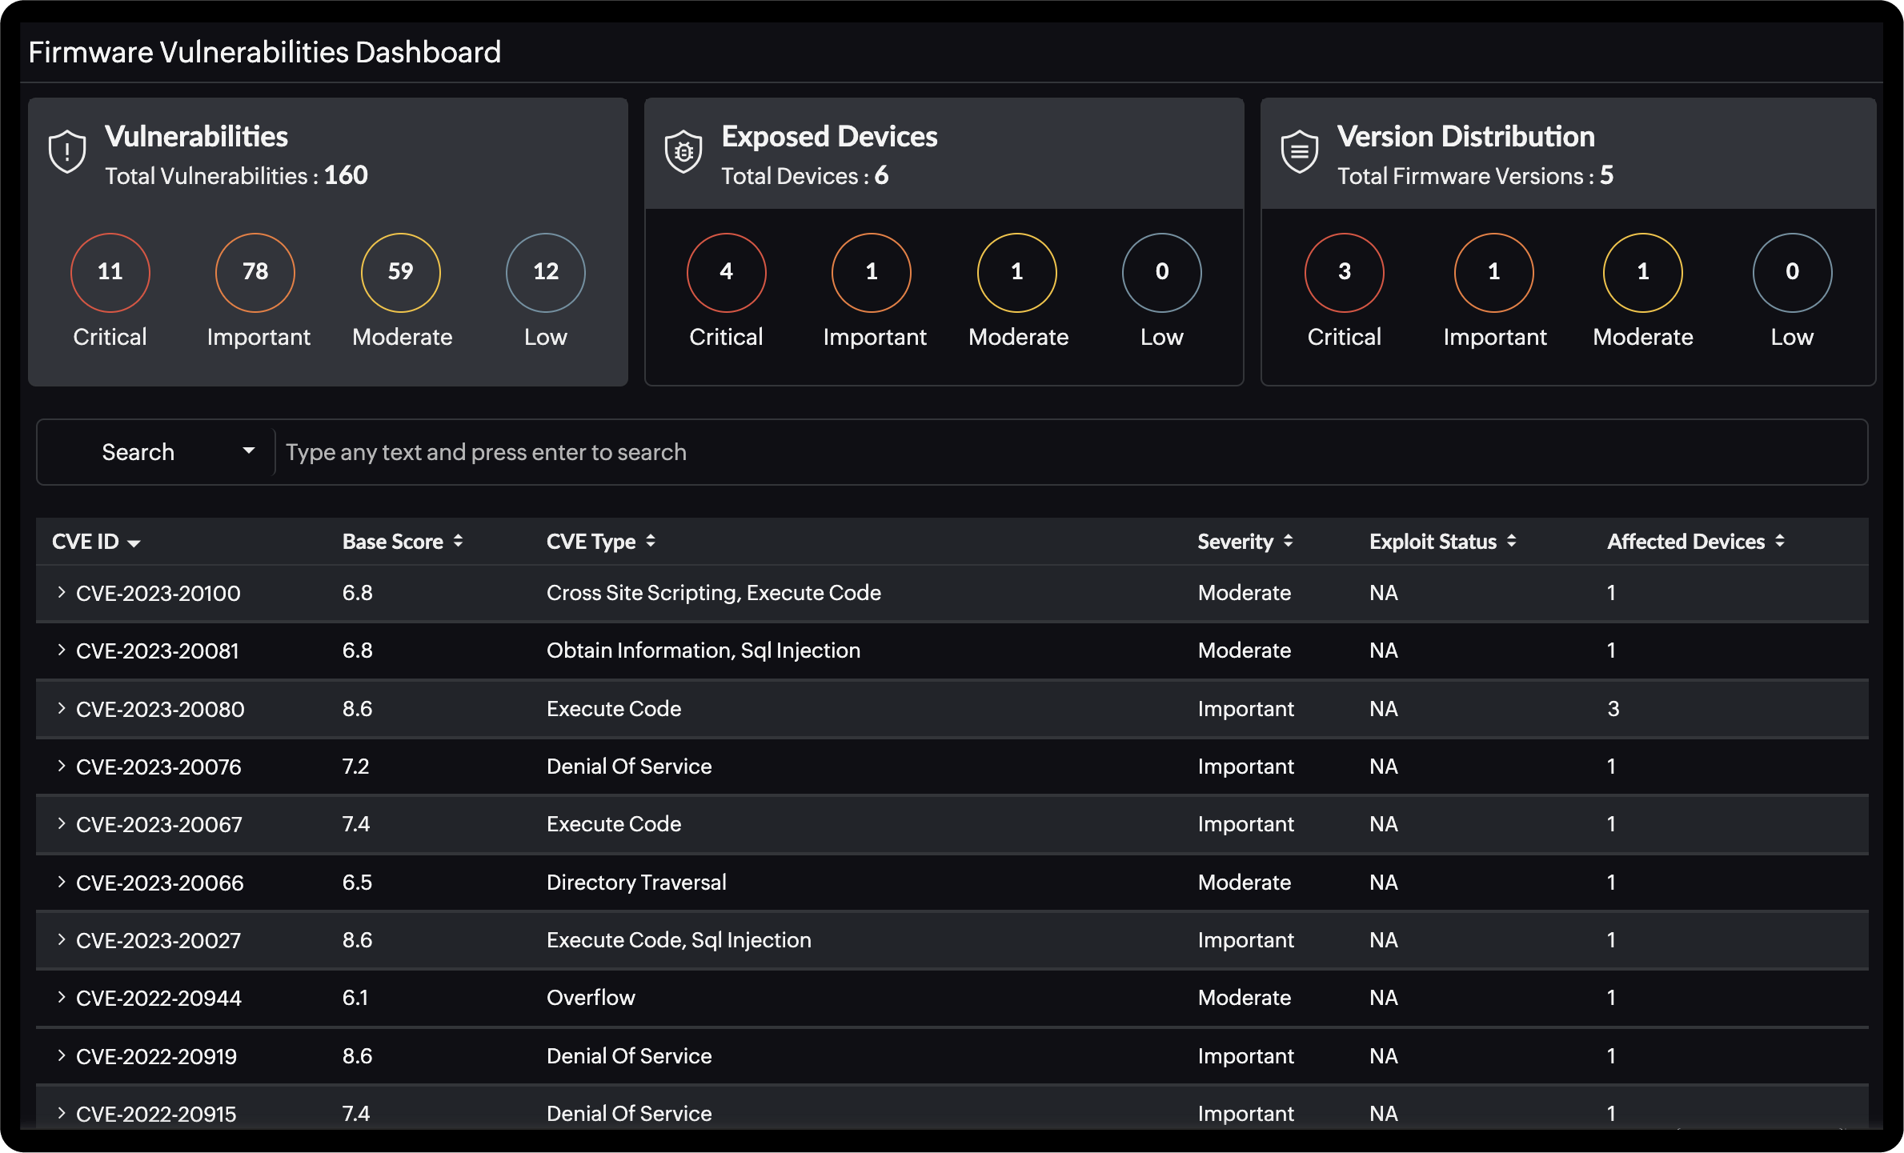This screenshot has height=1153, width=1904.
Task: Click the Low firmware versions circle showing 0
Action: [x=1792, y=272]
